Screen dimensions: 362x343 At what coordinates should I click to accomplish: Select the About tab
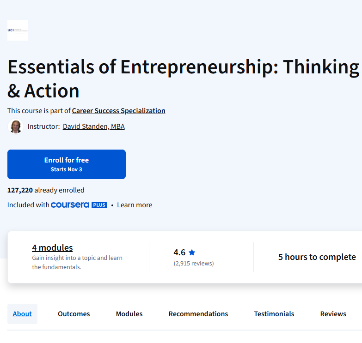click(x=22, y=314)
